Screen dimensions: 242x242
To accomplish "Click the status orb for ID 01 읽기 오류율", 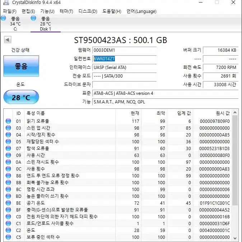I will [8, 121].
